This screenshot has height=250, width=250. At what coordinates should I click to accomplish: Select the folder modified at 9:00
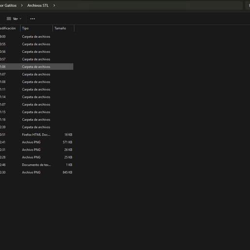(x=36, y=37)
